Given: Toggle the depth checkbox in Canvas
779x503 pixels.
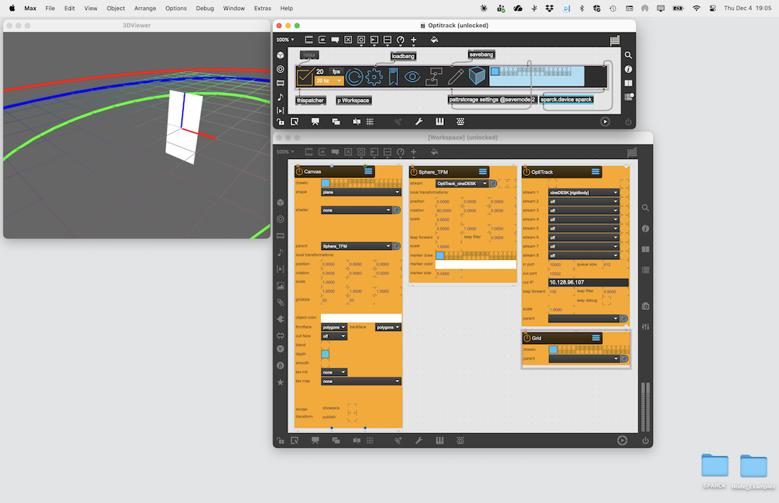Looking at the screenshot, I should 326,354.
